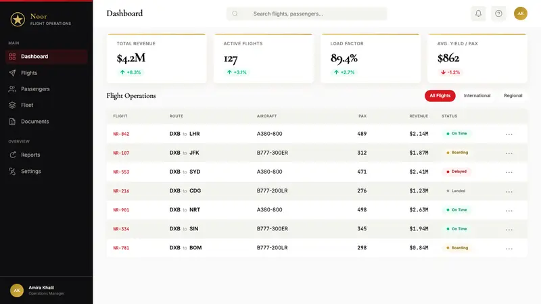Open more options for flight NR-107
The height and width of the screenshot is (304, 541).
509,153
